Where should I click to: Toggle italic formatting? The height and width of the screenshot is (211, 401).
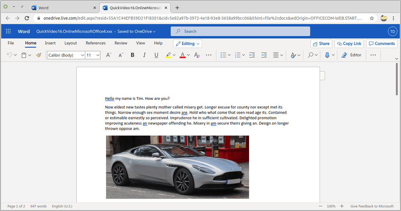point(144,55)
